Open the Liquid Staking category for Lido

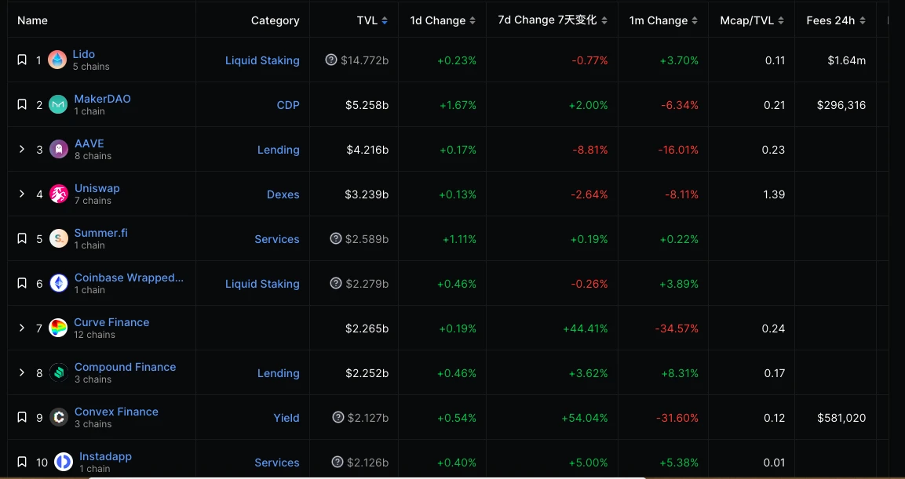coord(262,60)
